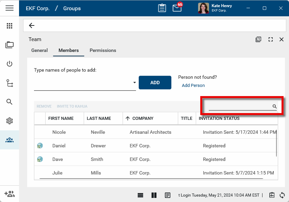This screenshot has height=202, width=289.
Task: Open the Groups people icon in sidebar
Action: (x=10, y=140)
